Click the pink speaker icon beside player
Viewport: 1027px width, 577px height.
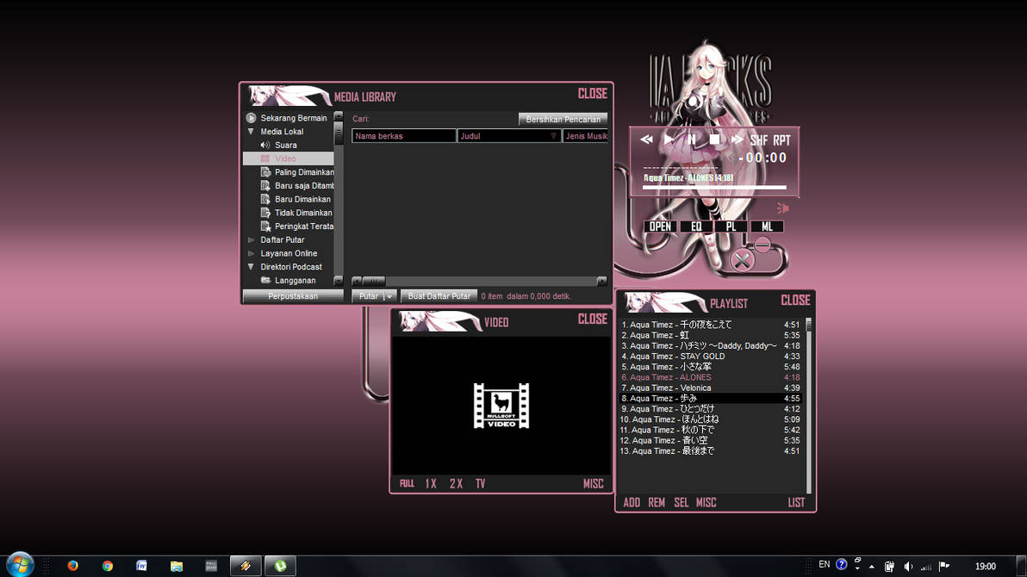[782, 208]
